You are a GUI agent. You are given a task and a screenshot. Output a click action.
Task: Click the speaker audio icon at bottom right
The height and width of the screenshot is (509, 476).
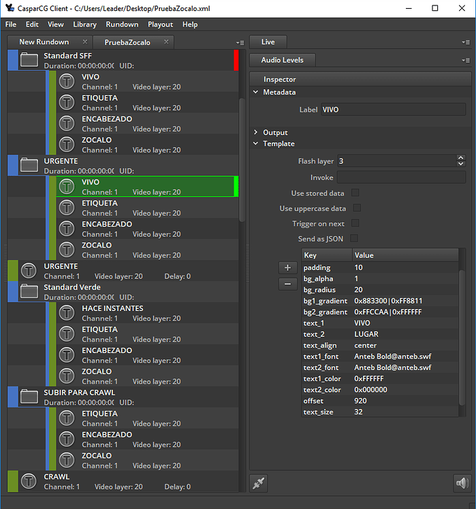462,483
